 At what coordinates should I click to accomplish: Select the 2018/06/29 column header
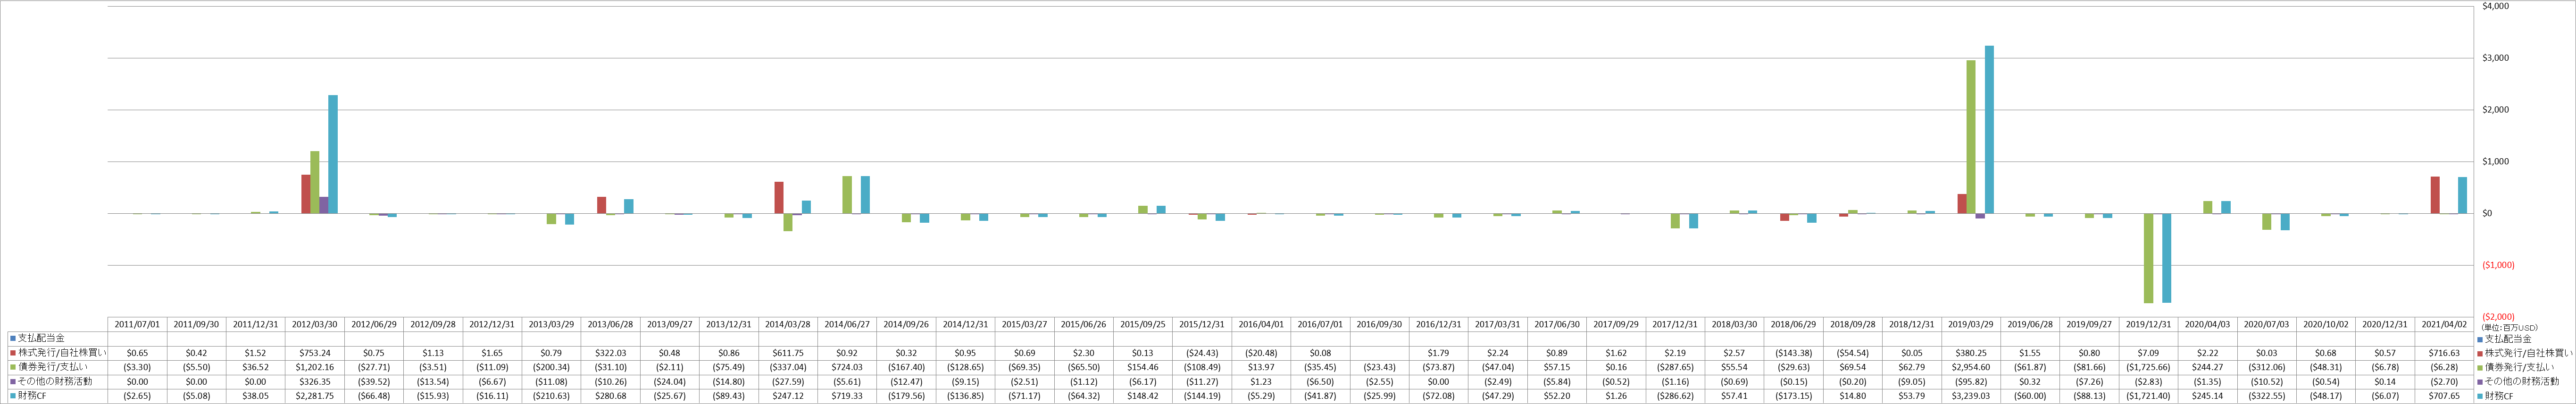[1794, 324]
